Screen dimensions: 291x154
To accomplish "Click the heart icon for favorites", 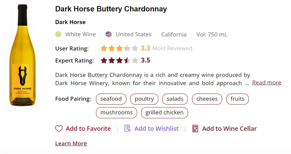I will (x=59, y=129).
